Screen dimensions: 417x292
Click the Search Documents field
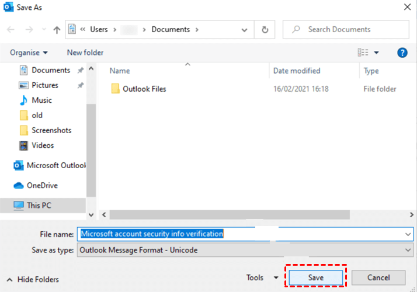point(346,29)
